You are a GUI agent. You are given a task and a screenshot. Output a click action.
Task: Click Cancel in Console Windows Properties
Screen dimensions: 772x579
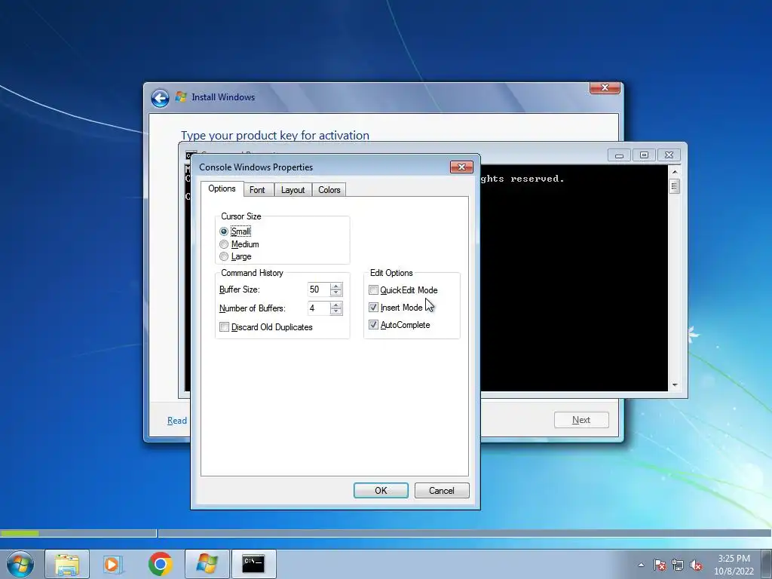coord(442,490)
